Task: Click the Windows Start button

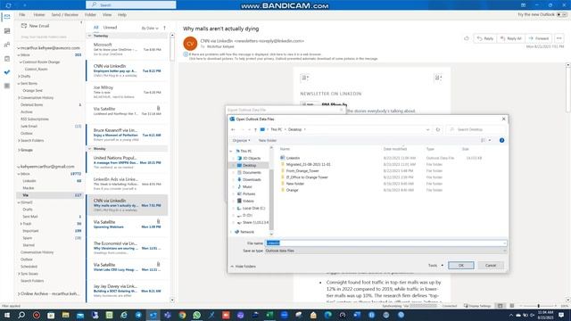Action: (x=7, y=315)
